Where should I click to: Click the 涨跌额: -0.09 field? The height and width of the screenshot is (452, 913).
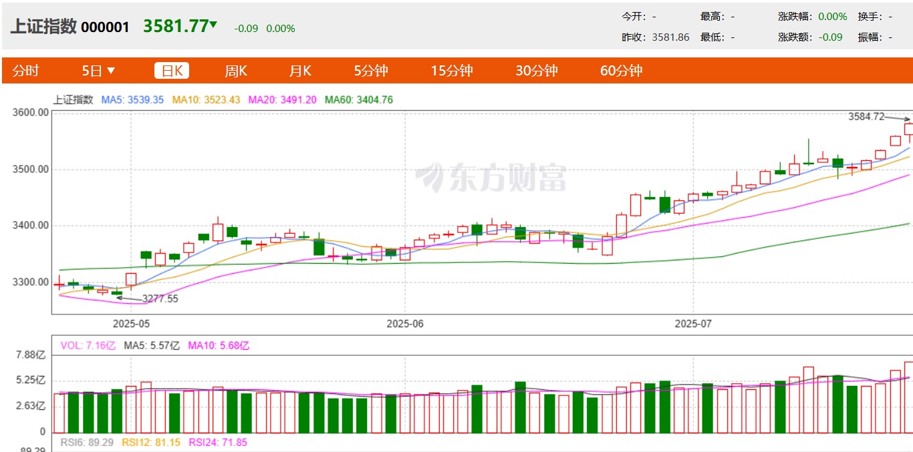[x=810, y=37]
